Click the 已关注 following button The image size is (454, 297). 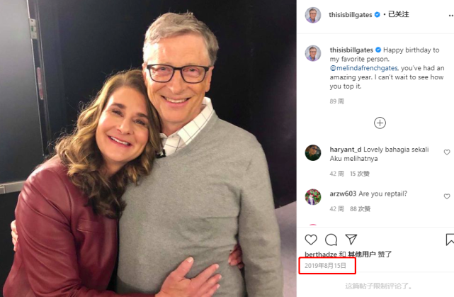pyautogui.click(x=399, y=15)
